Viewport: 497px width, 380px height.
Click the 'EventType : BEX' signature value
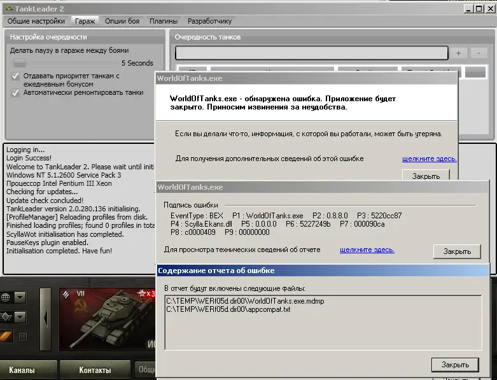197,216
